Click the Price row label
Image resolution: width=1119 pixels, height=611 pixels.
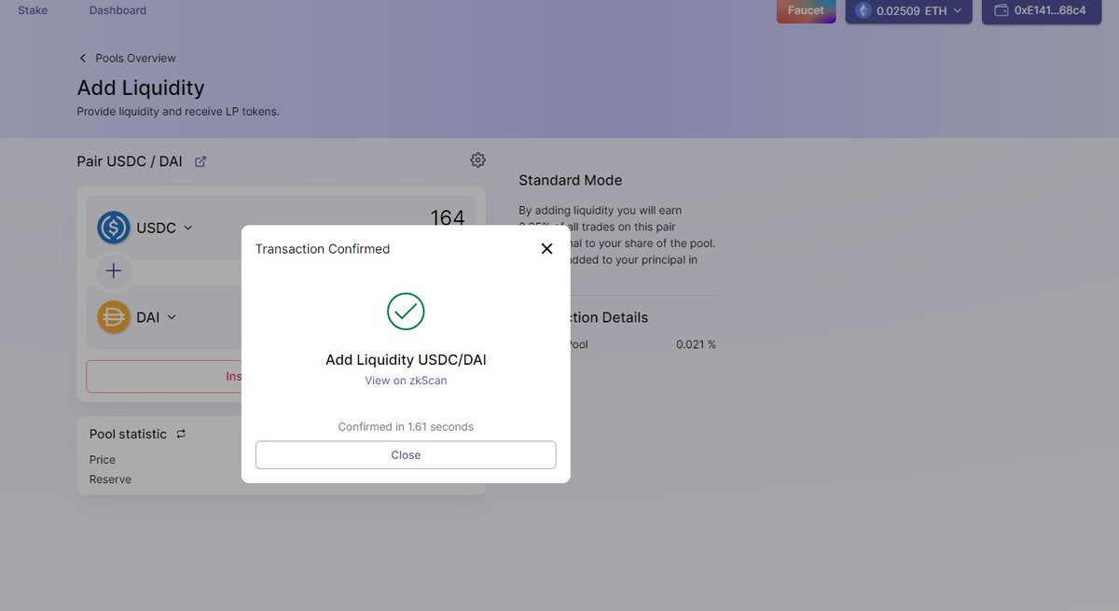tap(103, 460)
